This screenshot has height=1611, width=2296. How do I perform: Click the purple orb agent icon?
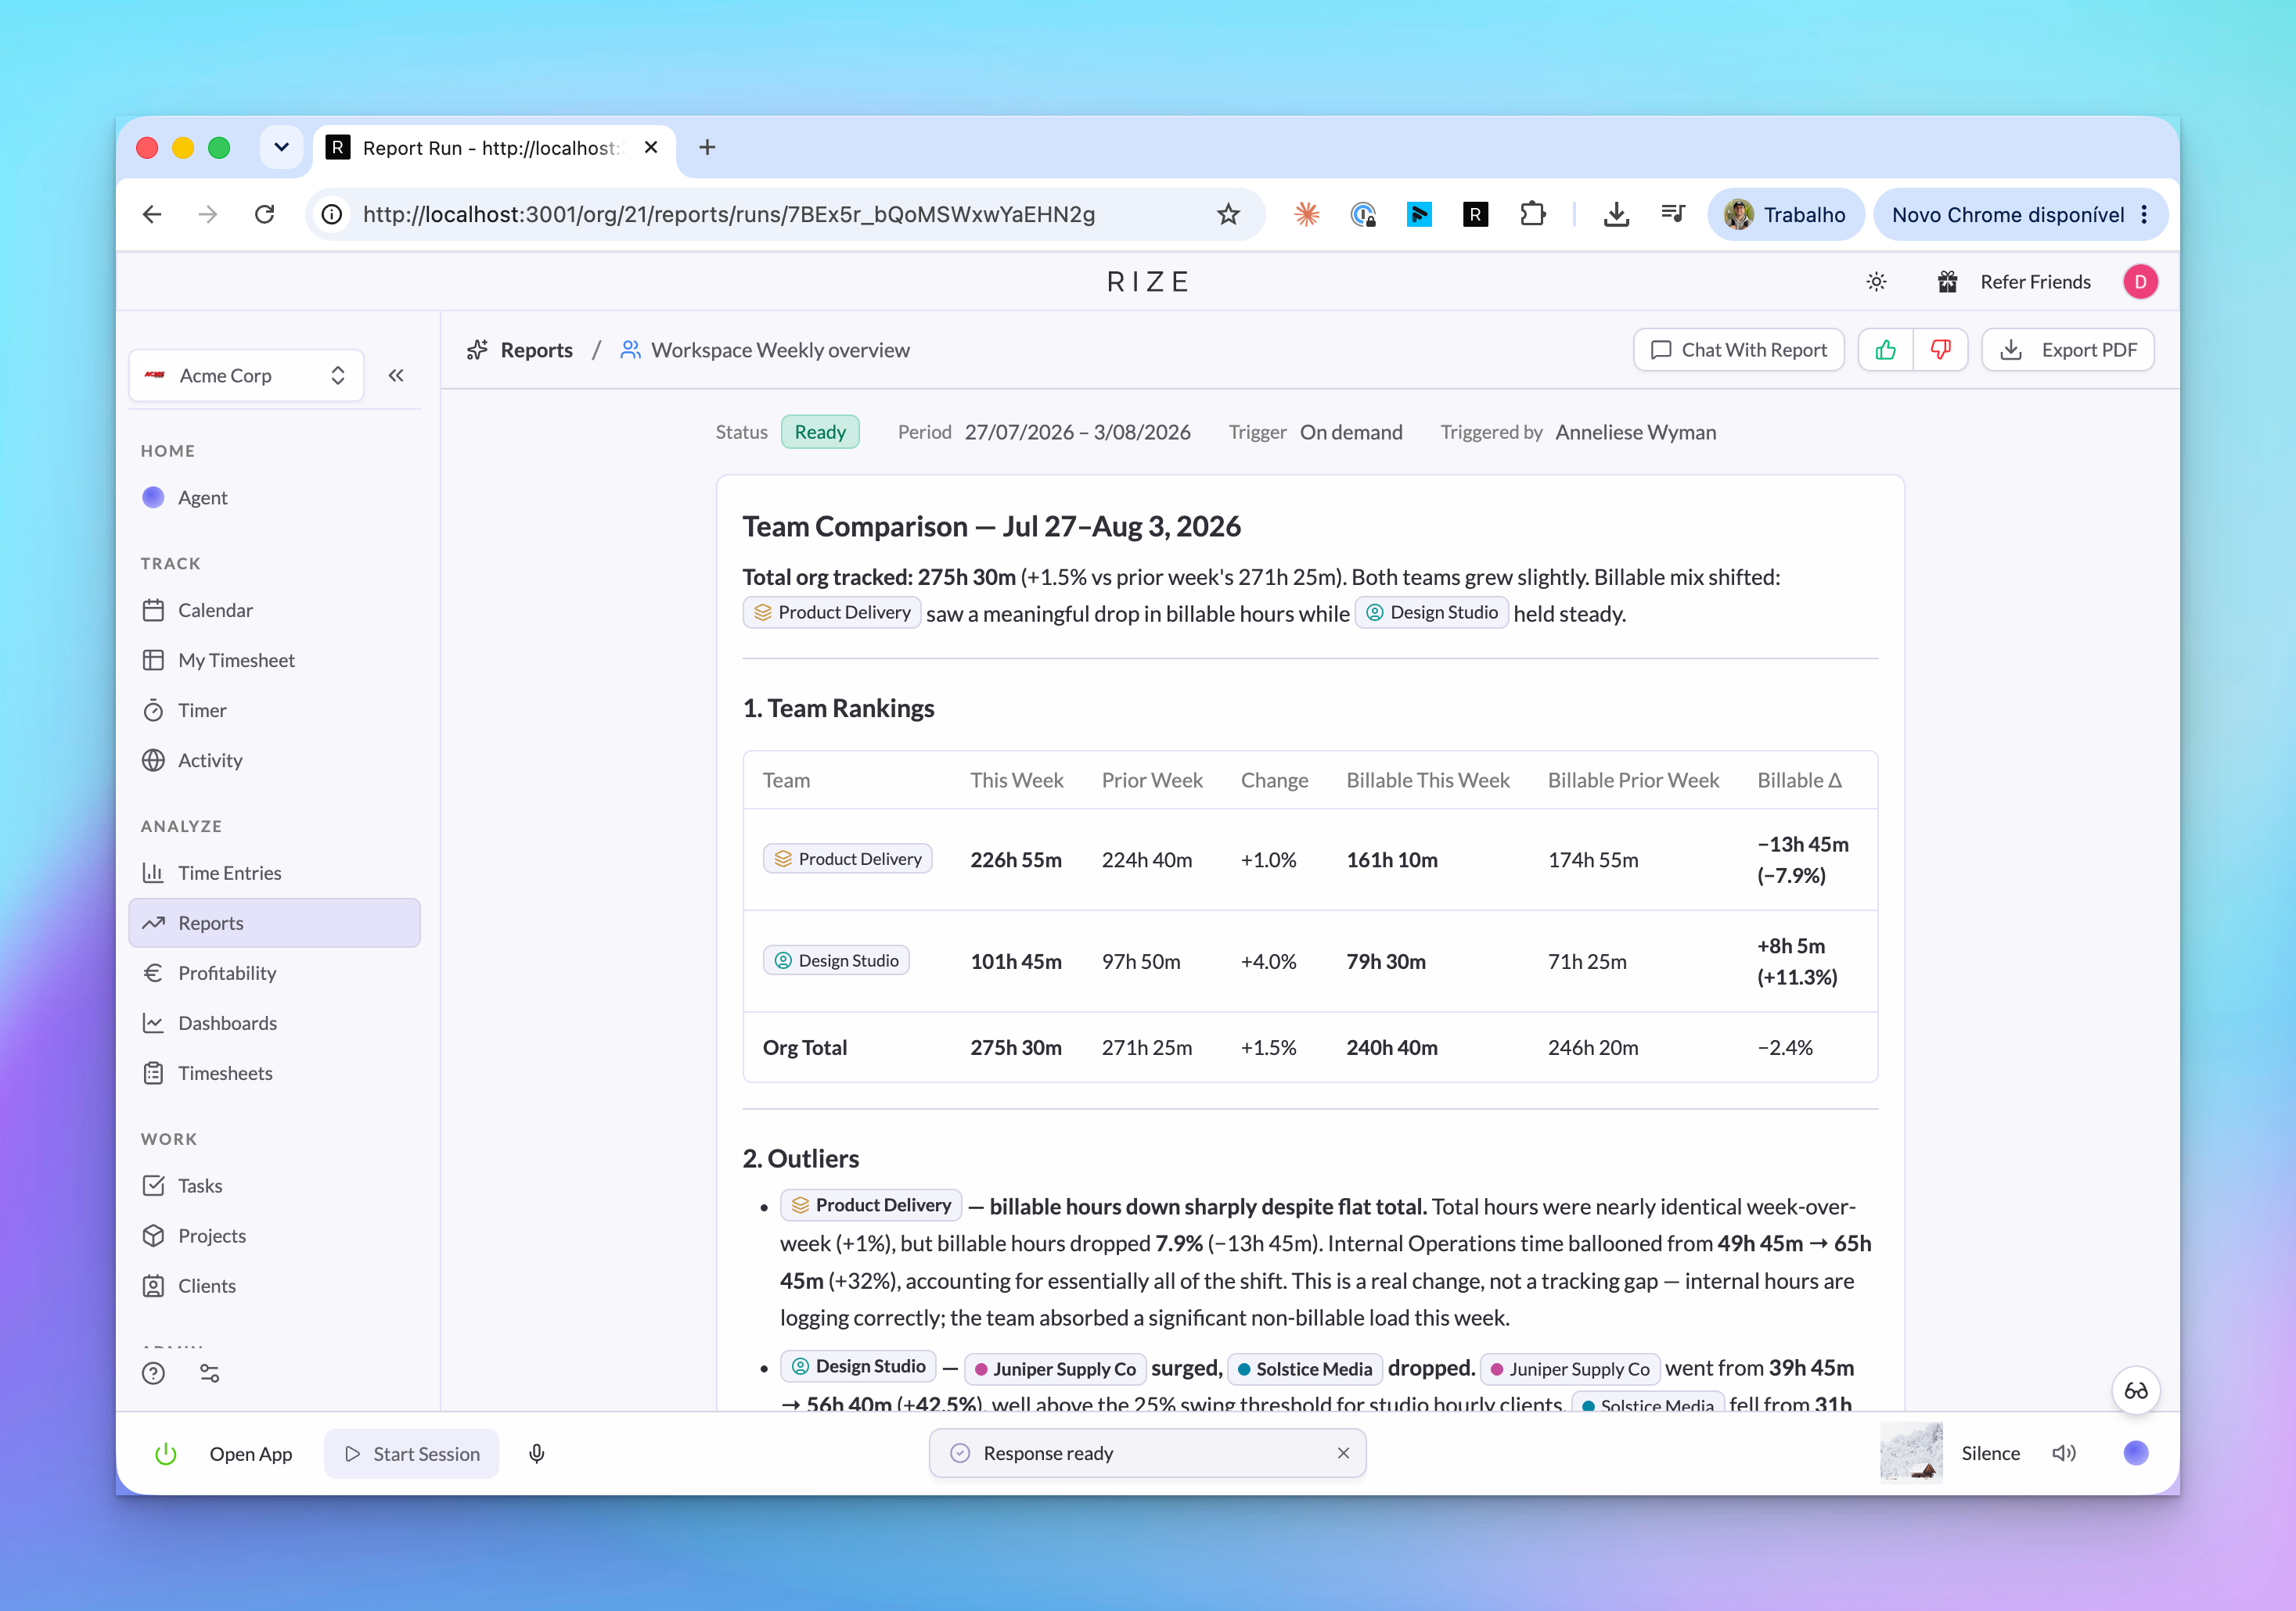[2136, 1453]
